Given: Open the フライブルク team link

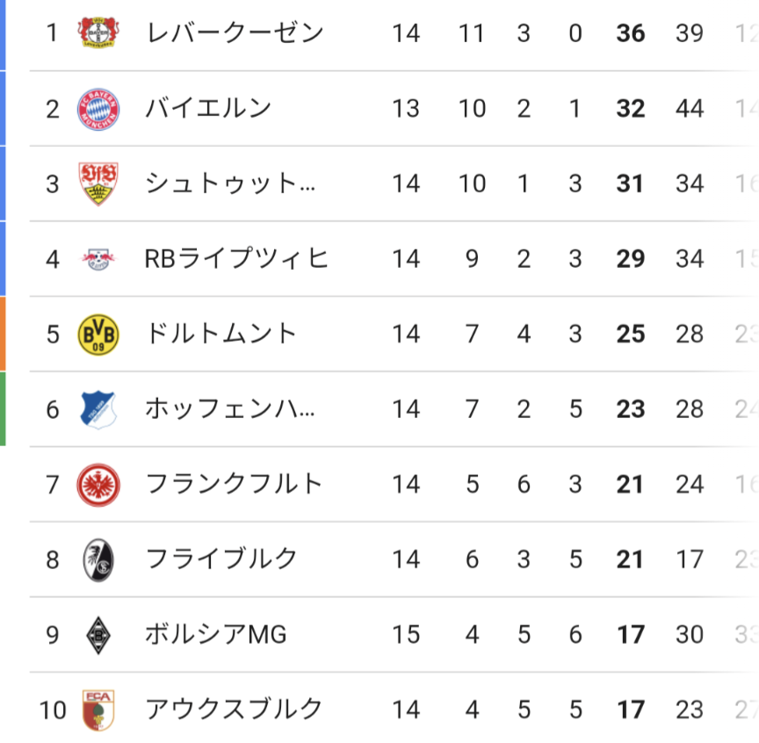Looking at the screenshot, I should coord(221,559).
